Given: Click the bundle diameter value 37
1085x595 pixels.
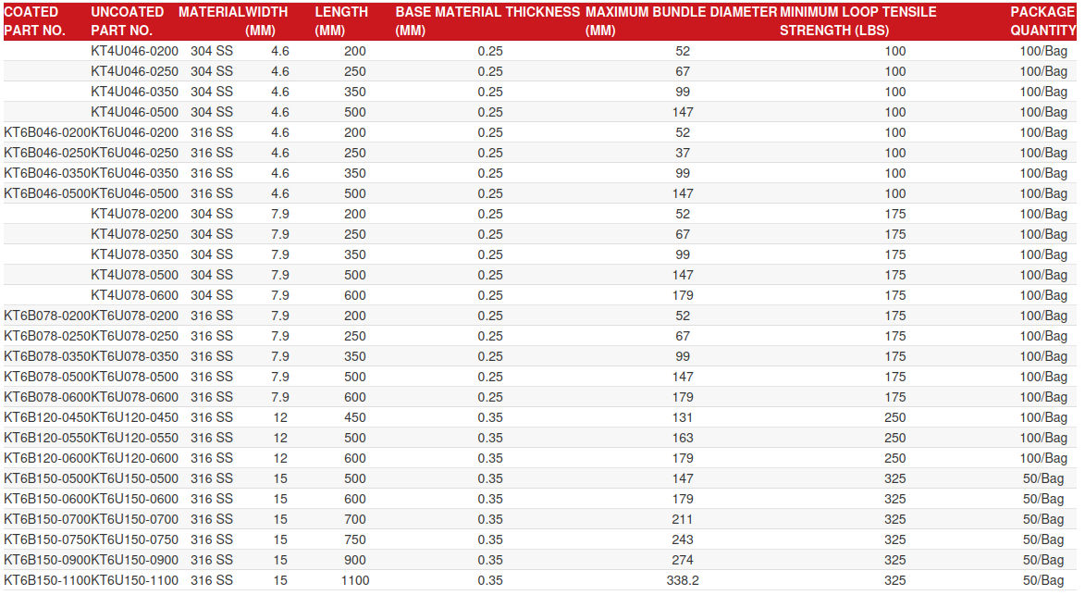Looking at the screenshot, I should (x=683, y=153).
